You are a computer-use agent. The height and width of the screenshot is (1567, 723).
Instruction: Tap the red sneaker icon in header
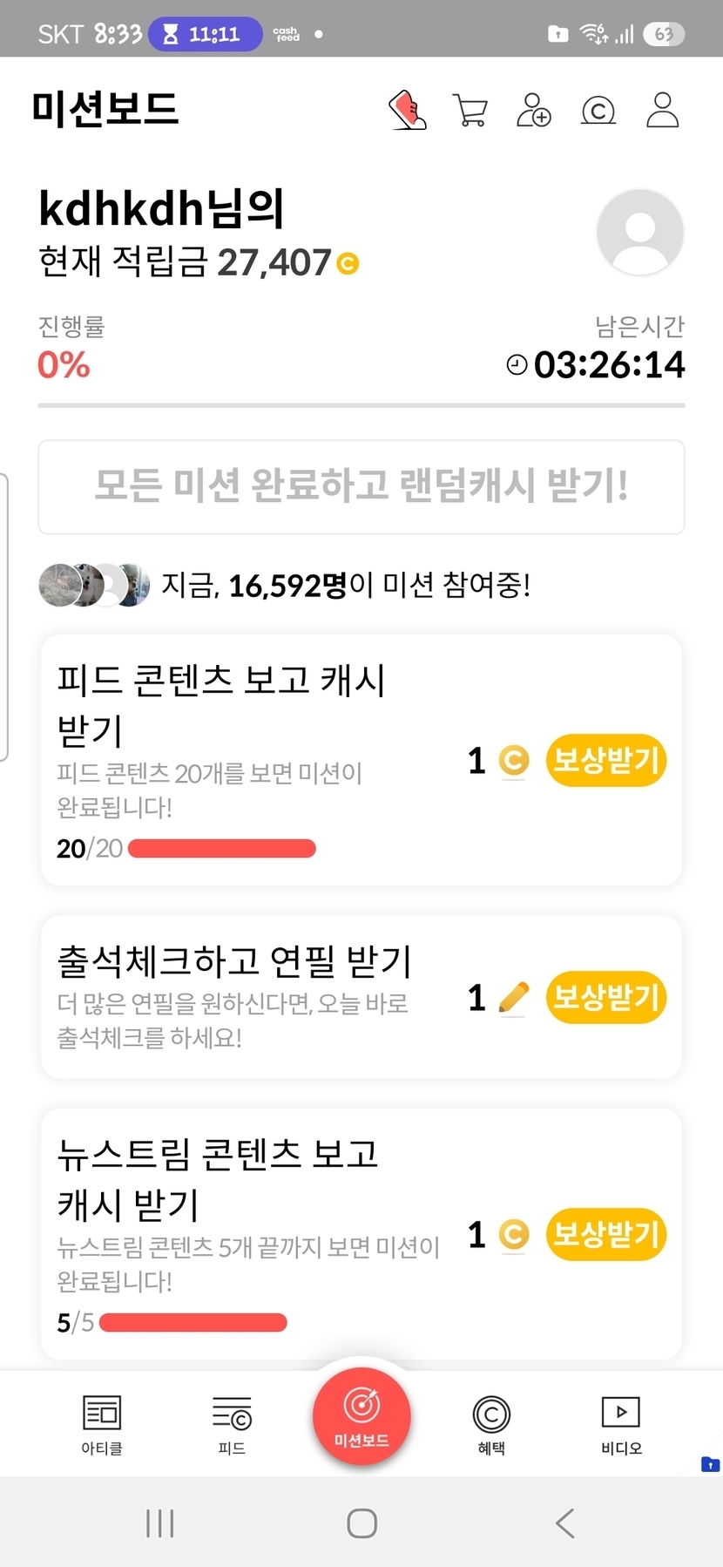(x=407, y=111)
